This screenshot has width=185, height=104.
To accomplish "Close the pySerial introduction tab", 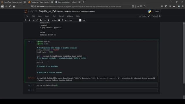I will (x=79, y=2).
